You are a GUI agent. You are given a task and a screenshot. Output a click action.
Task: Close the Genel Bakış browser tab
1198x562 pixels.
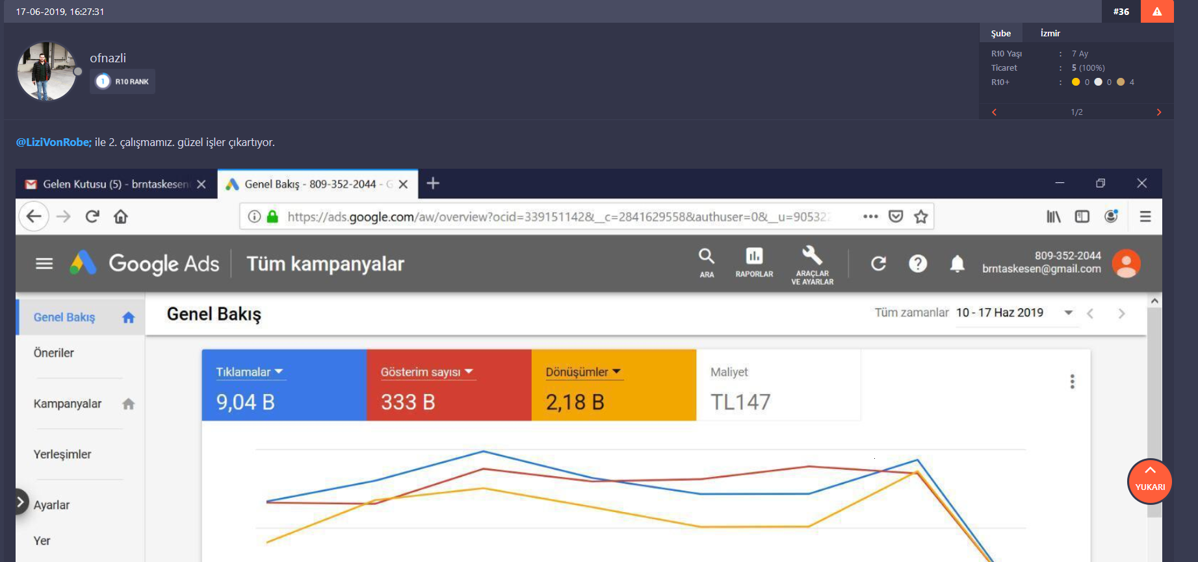tap(403, 184)
